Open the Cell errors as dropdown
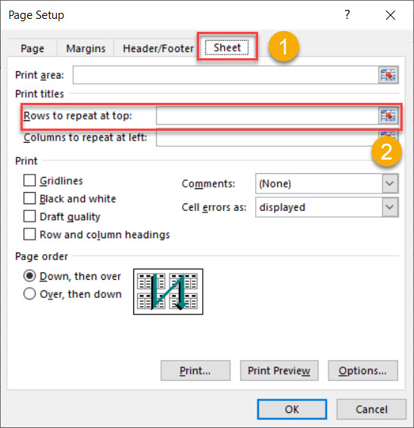This screenshot has height=428, width=414. 390,207
